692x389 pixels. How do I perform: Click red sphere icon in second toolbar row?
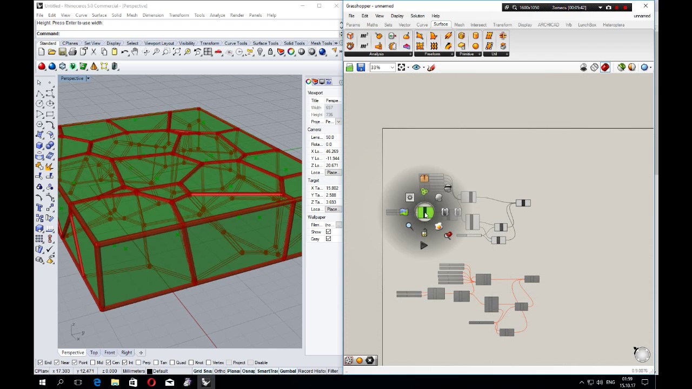[42, 66]
